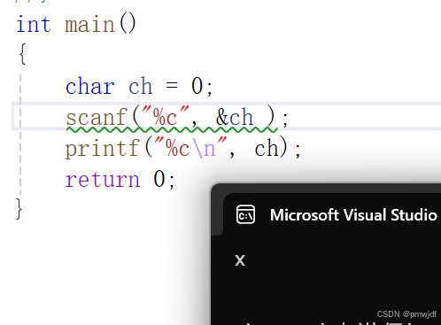Click the '&ch' argument in scanf
The image size is (441, 325).
(x=235, y=117)
